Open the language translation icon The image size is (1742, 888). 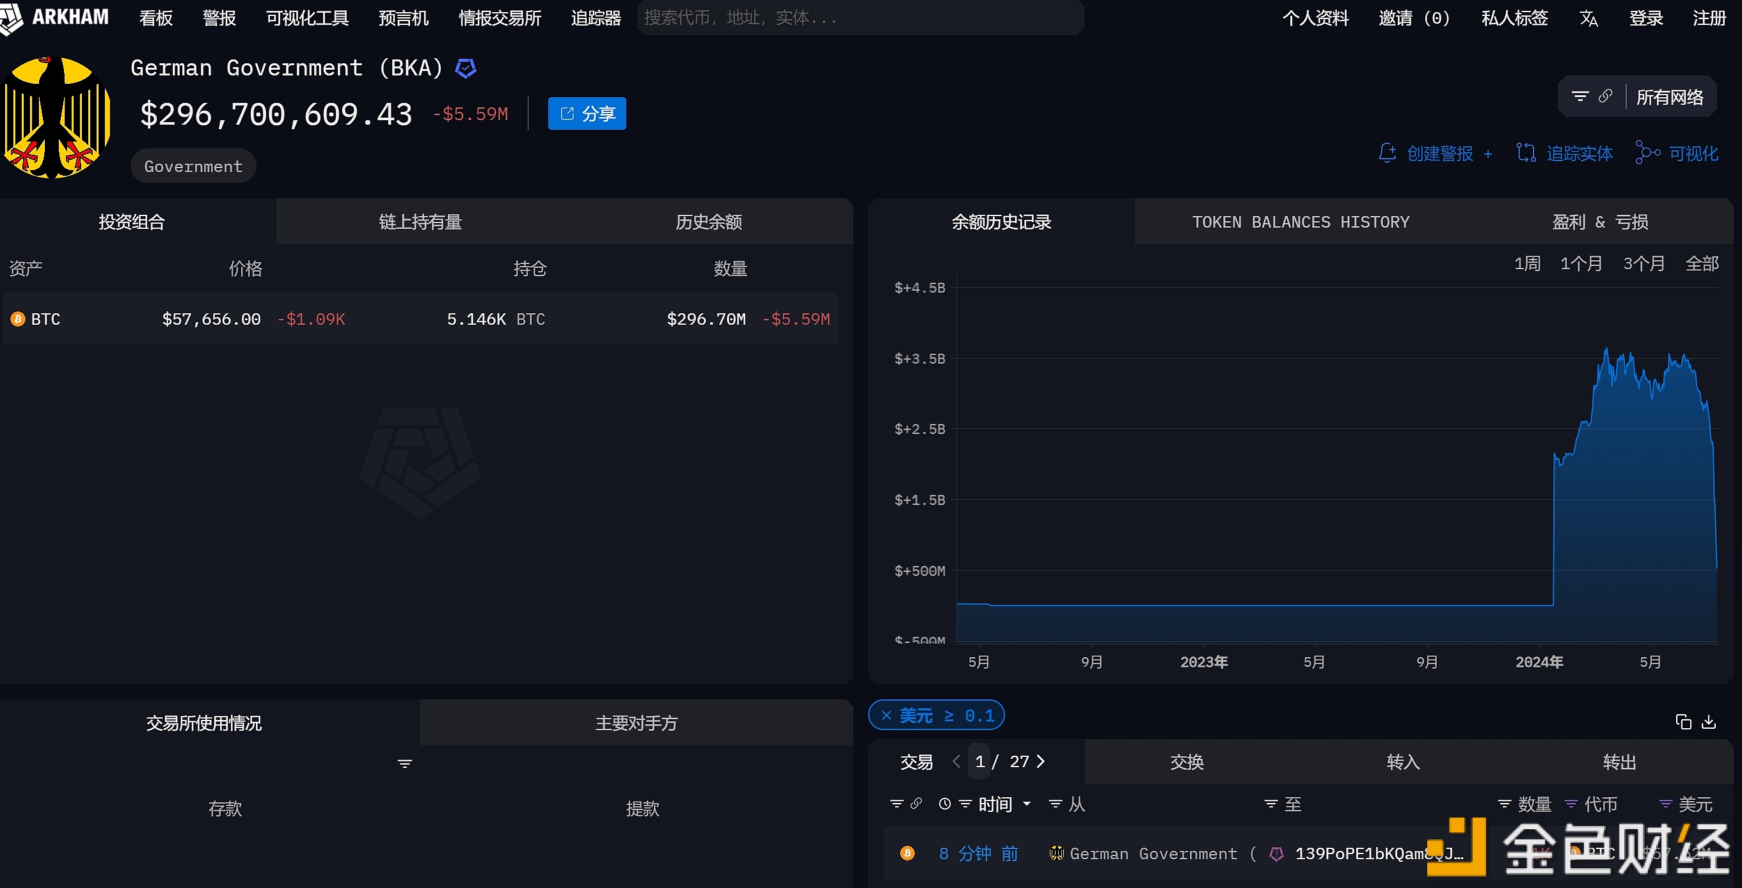(x=1588, y=19)
